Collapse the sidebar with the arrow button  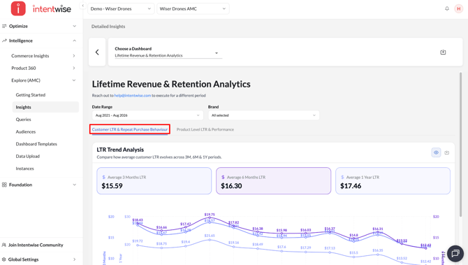pos(82,6)
